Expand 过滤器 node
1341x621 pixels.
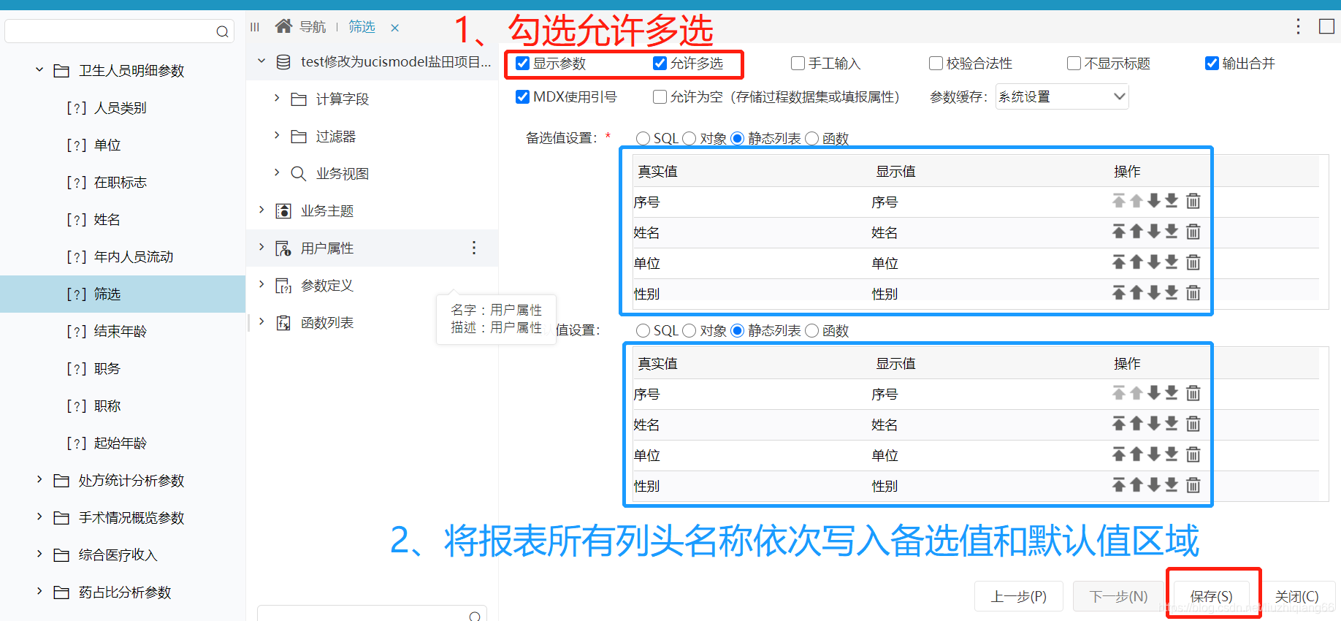point(277,135)
